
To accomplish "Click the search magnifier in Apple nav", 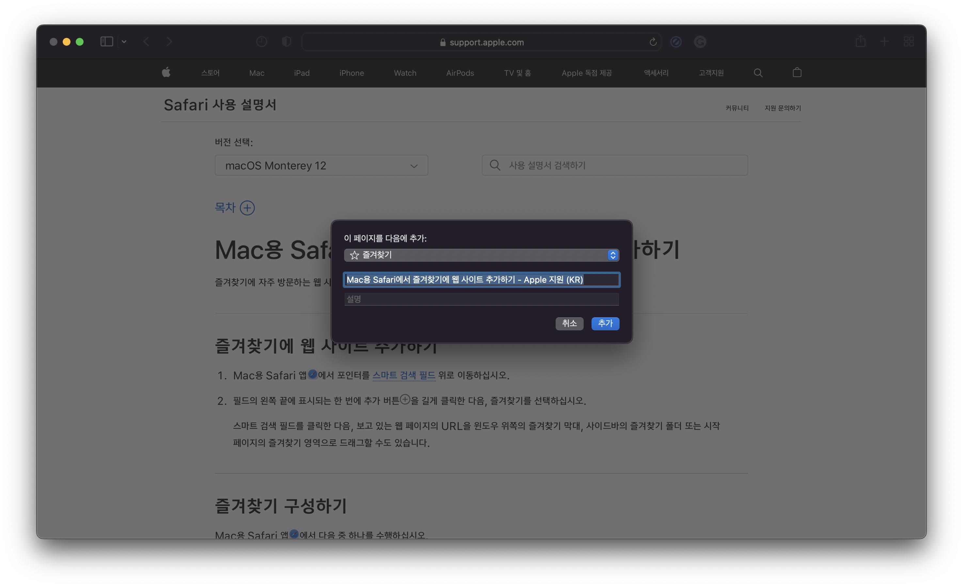I will tap(758, 73).
